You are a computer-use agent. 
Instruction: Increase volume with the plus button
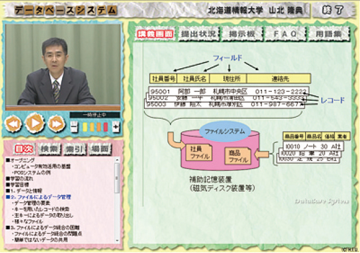116,125
